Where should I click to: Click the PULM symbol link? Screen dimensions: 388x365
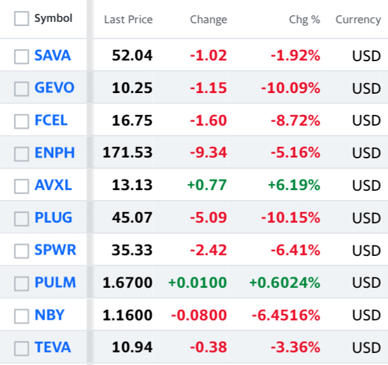point(55,283)
